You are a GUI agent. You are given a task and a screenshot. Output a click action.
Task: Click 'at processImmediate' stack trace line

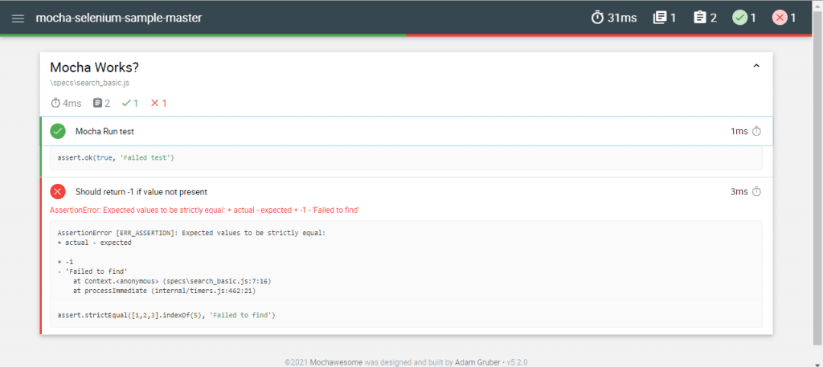pyautogui.click(x=164, y=290)
